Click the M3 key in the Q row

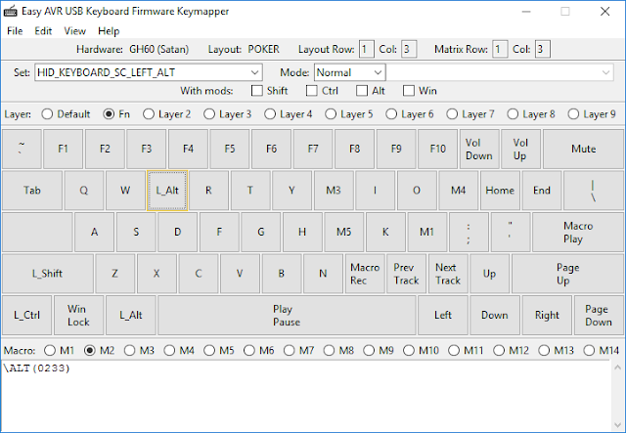click(x=334, y=191)
